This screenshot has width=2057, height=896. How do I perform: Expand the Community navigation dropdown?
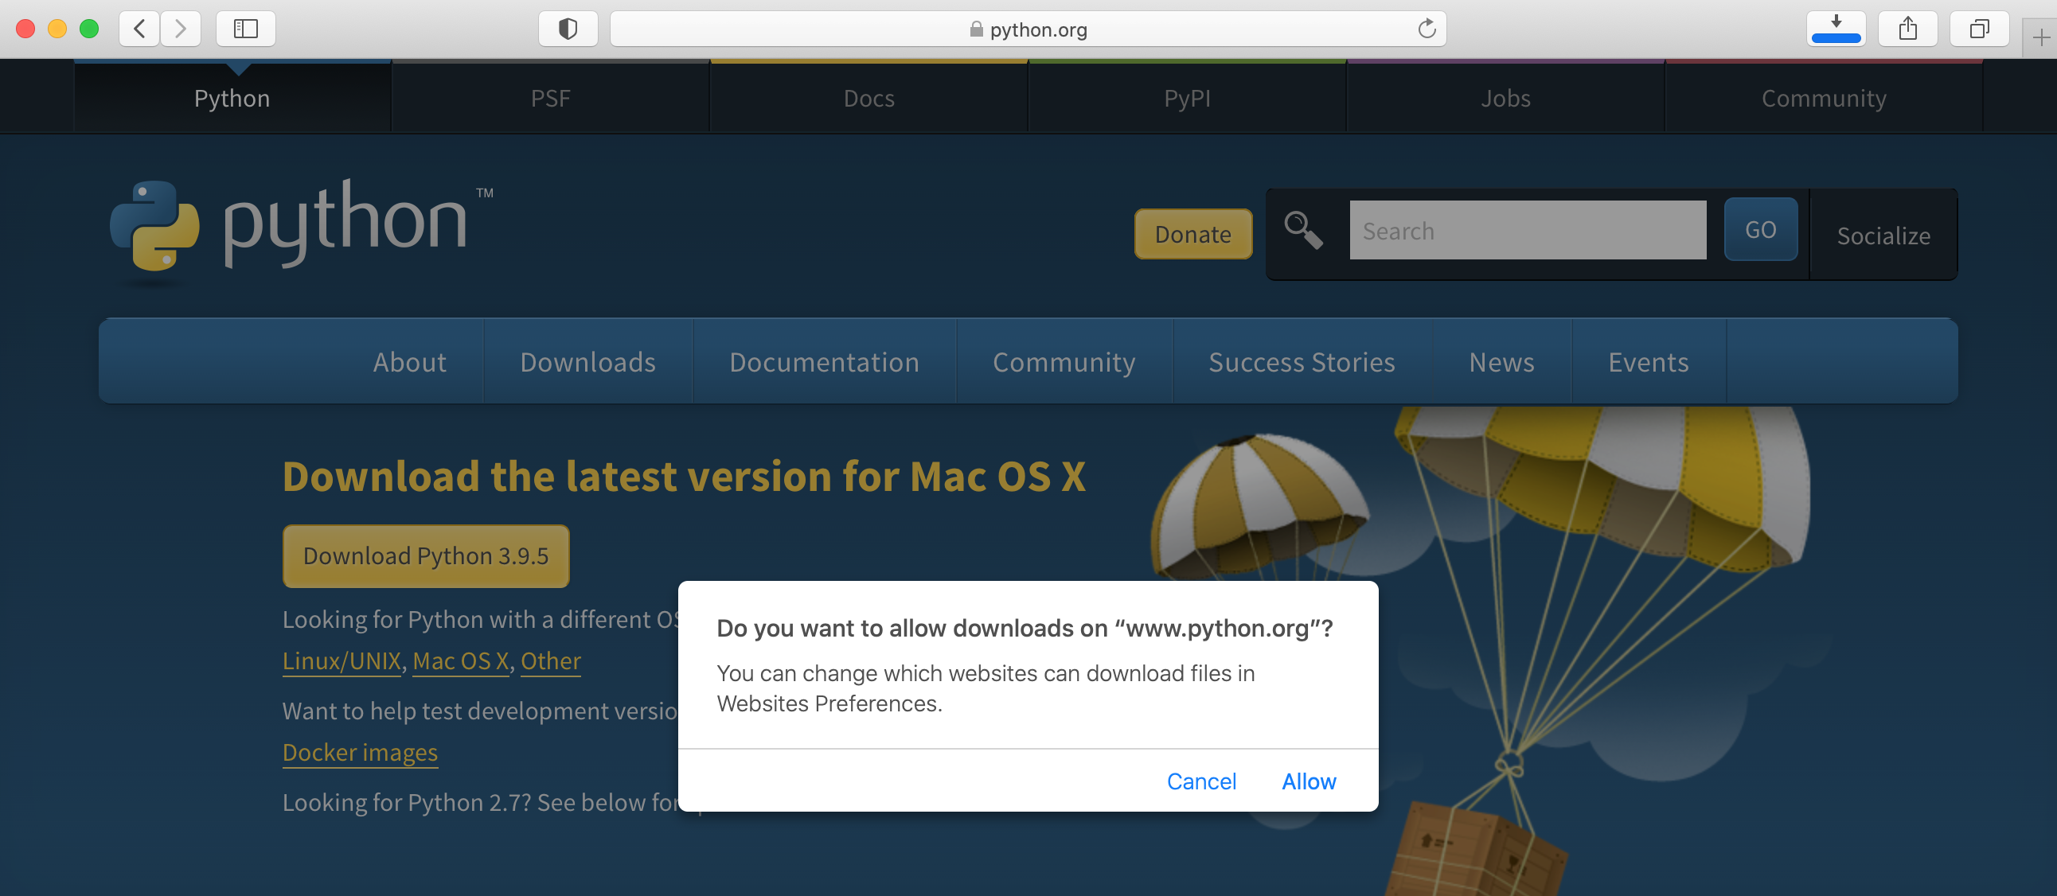(x=1064, y=364)
